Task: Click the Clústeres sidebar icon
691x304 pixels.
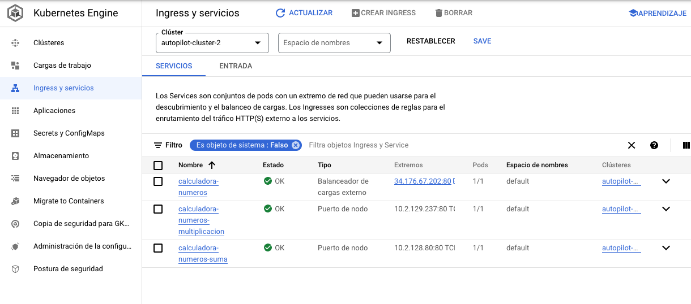Action: [x=15, y=43]
